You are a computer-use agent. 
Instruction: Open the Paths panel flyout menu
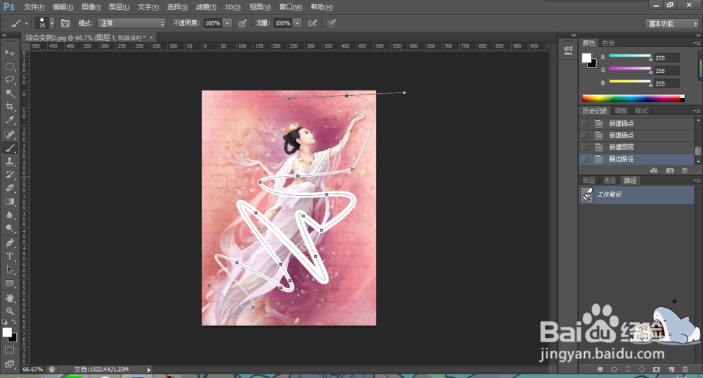coord(696,181)
